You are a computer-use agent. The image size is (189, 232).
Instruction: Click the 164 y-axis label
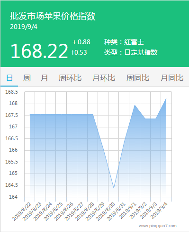tap(13, 197)
